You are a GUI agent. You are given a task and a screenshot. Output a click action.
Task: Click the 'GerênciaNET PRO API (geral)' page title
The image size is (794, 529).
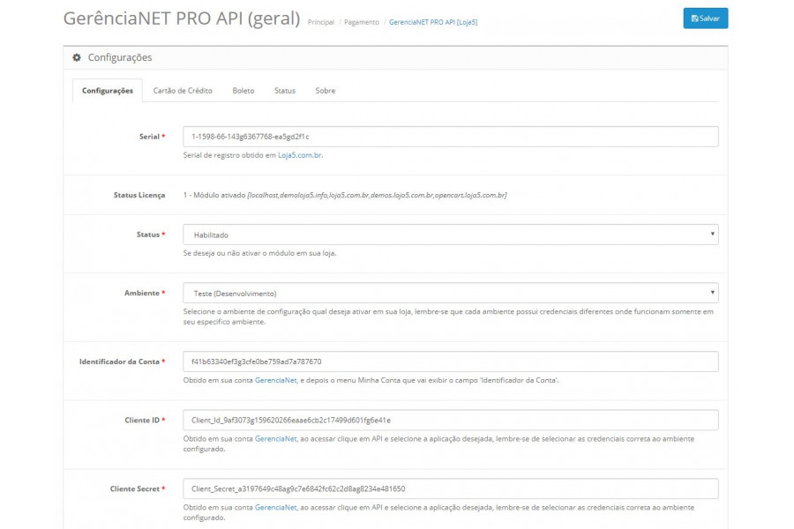[182, 19]
